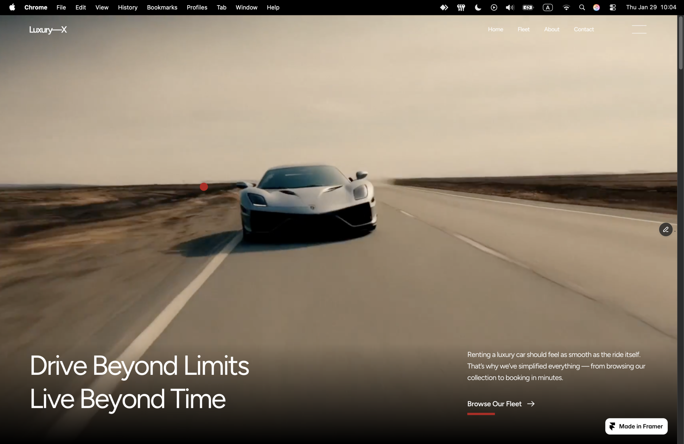Click the volume icon in menu bar
This screenshot has width=684, height=444.
pyautogui.click(x=510, y=7)
